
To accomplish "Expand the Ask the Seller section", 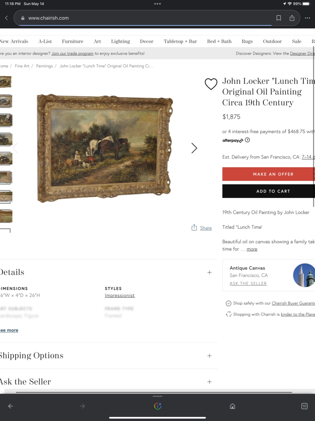I will click(210, 382).
